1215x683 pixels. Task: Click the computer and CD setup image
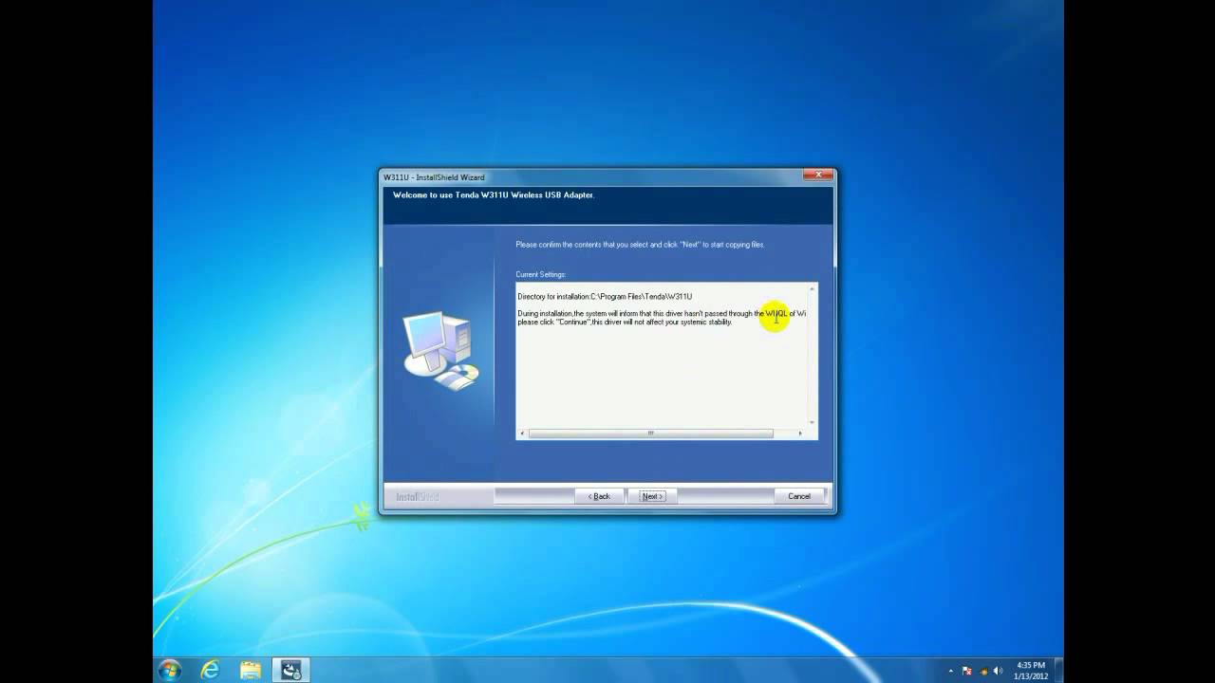pyautogui.click(x=441, y=351)
